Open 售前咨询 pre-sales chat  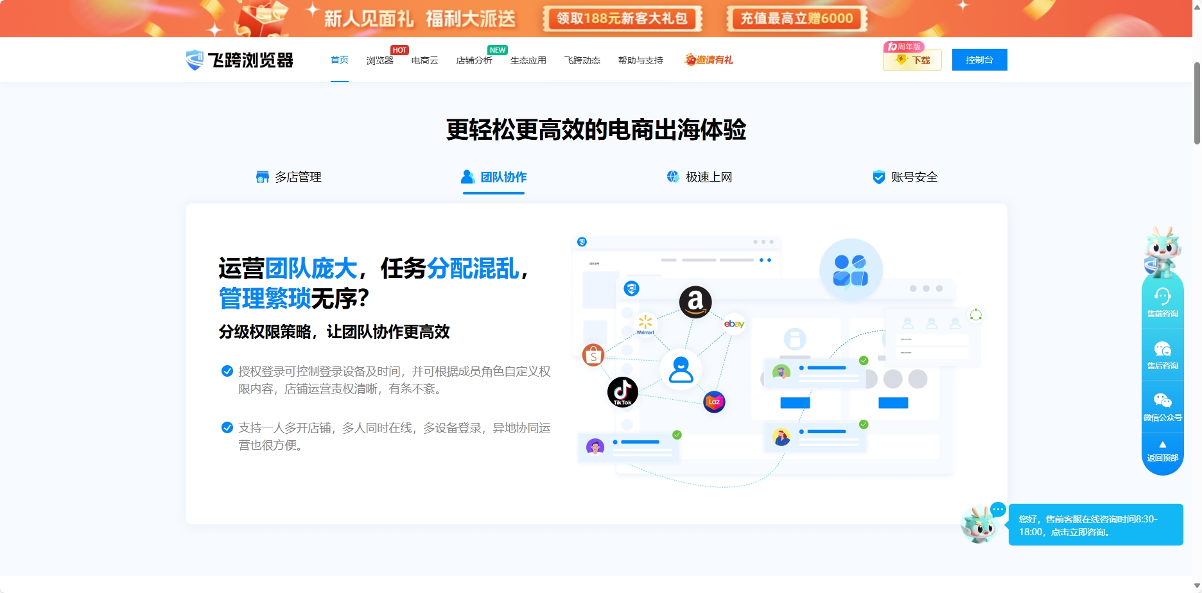[1163, 303]
